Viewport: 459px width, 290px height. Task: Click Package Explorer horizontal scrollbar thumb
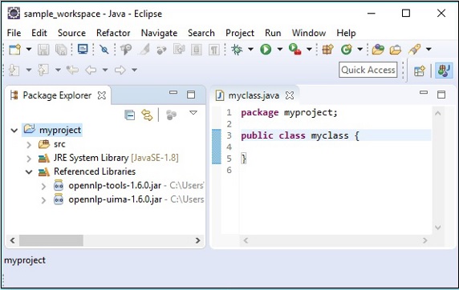[51, 240]
